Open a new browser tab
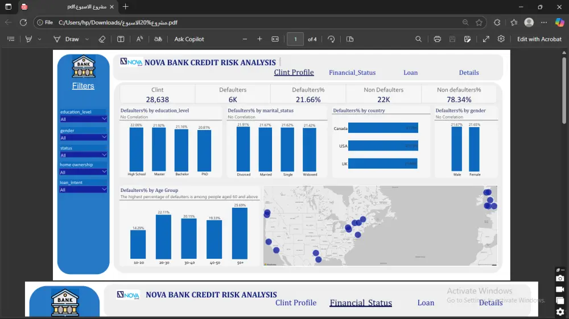The width and height of the screenshot is (569, 319). pyautogui.click(x=126, y=7)
